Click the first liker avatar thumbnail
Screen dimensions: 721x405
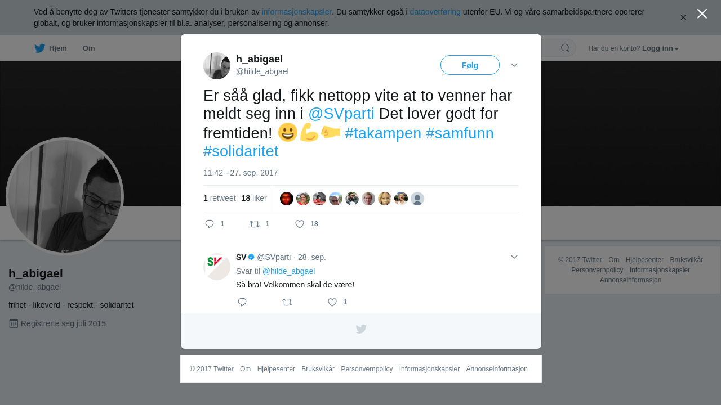click(287, 199)
